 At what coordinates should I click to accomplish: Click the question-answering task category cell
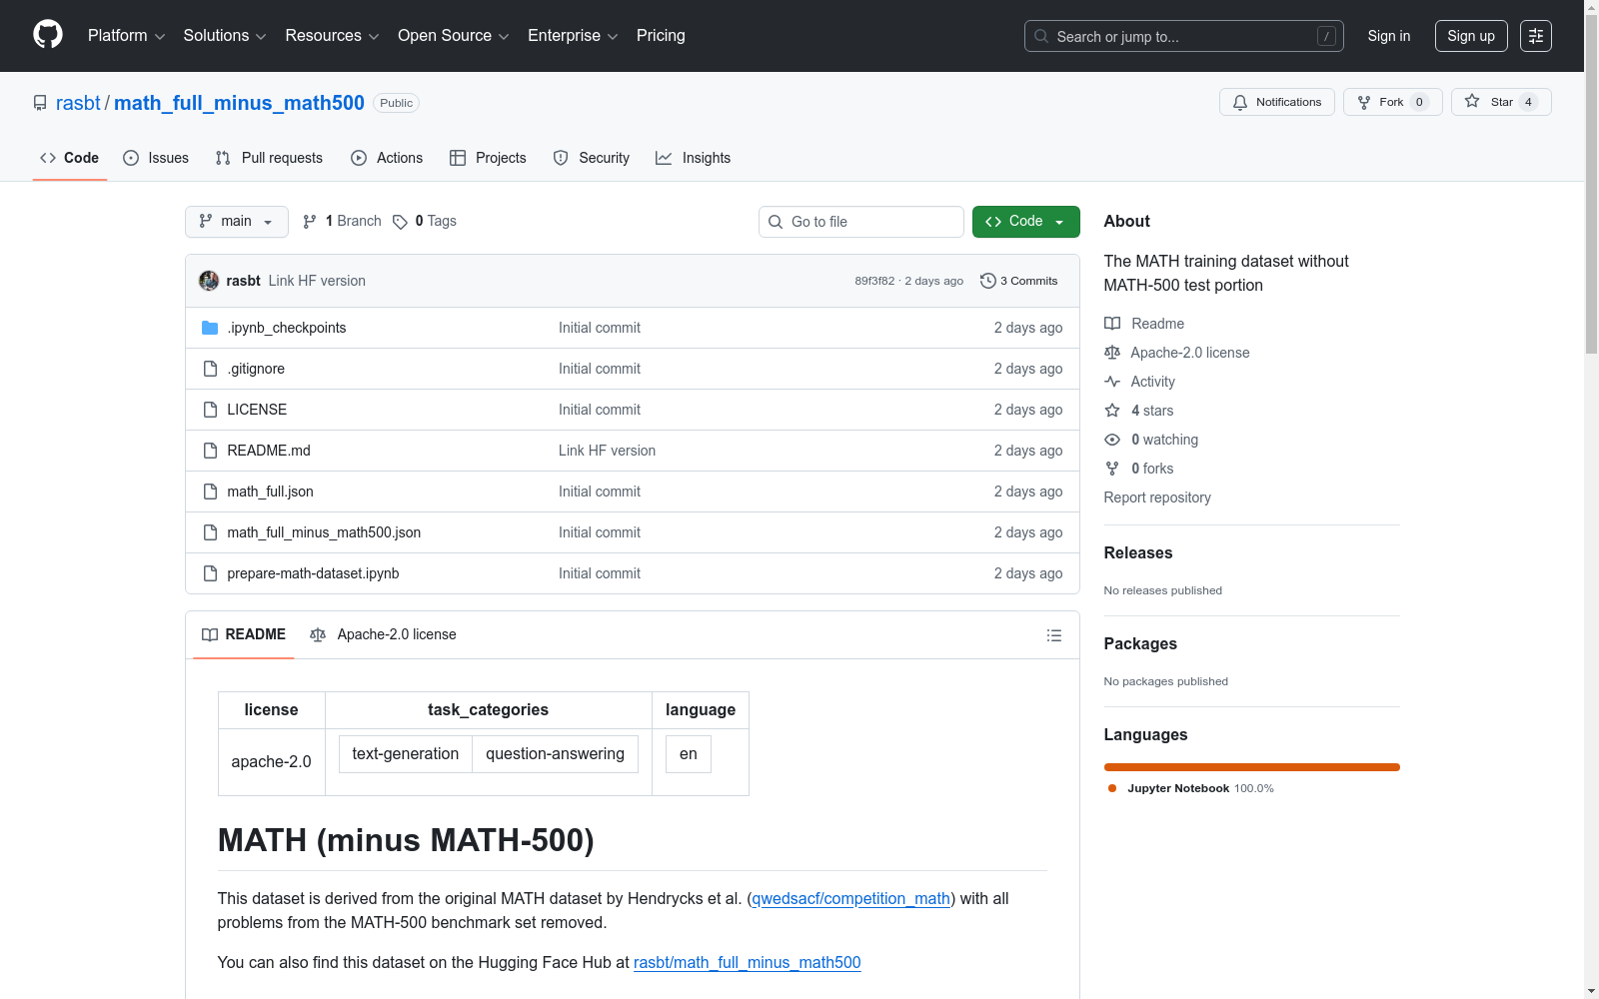pyautogui.click(x=555, y=754)
